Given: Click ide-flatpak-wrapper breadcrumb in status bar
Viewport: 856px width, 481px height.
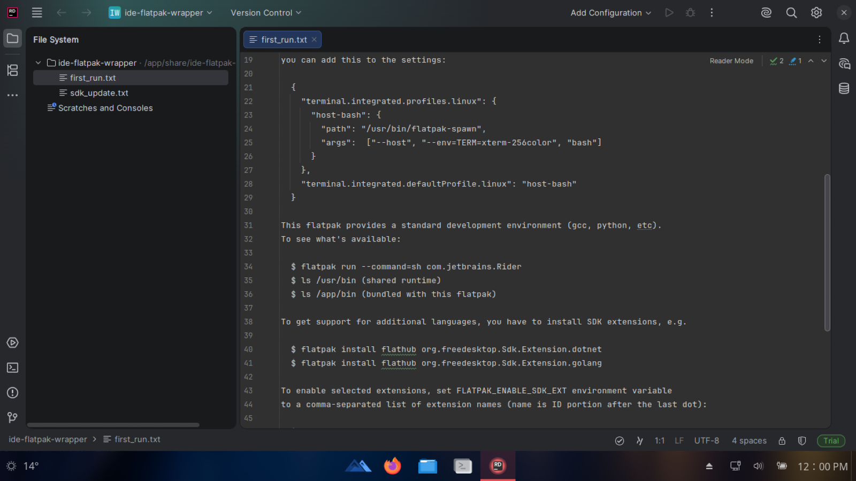Looking at the screenshot, I should pos(48,439).
